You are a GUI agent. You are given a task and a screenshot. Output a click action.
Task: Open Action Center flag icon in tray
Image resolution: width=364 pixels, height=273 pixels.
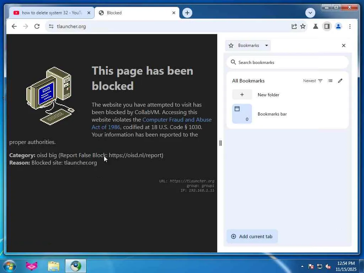(311, 266)
